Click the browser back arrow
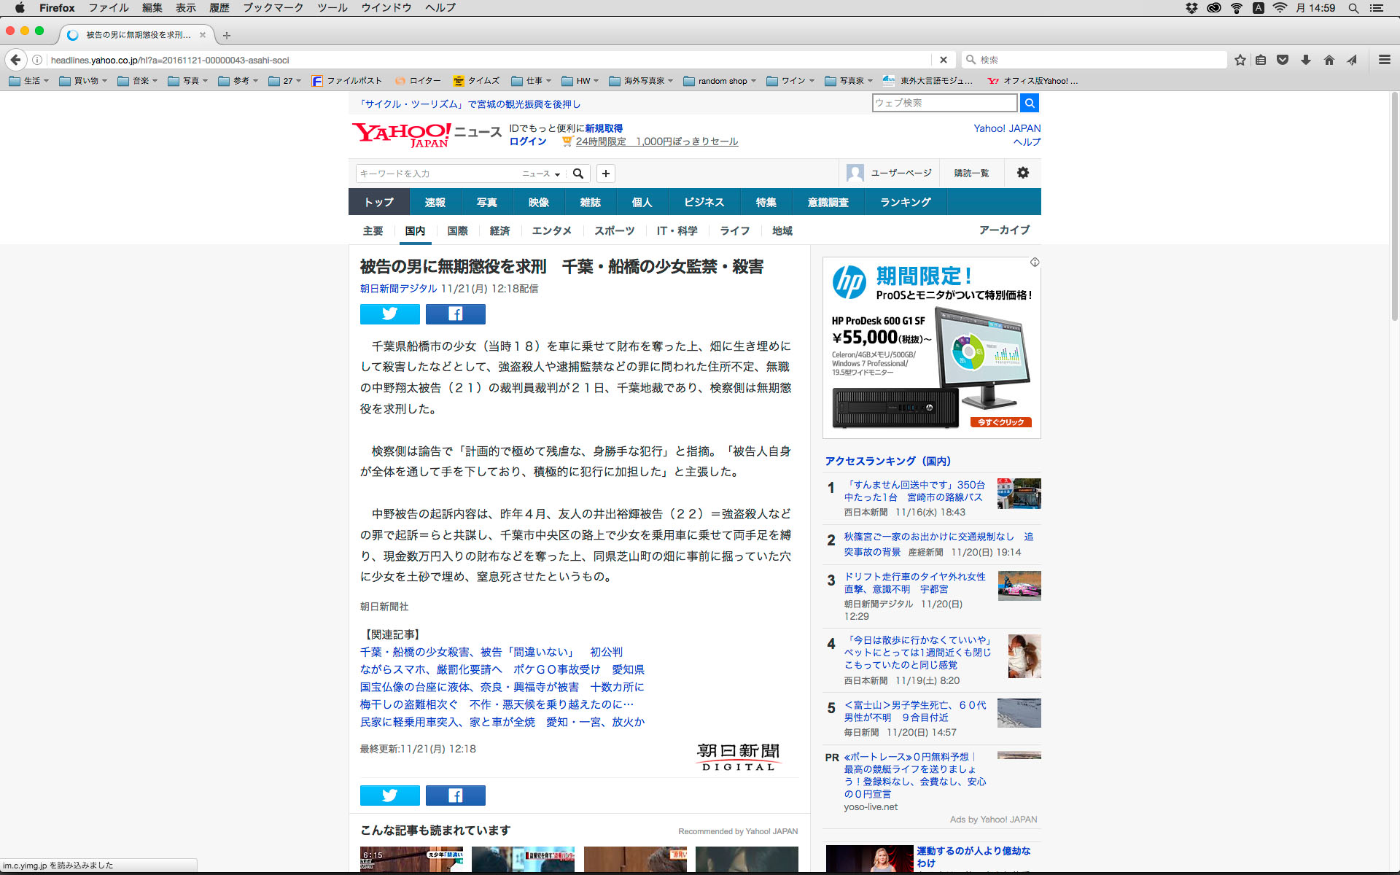1400x875 pixels. coord(16,60)
